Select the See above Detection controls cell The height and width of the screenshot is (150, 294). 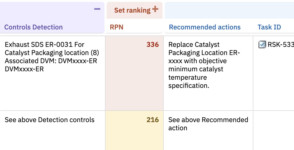(50, 120)
